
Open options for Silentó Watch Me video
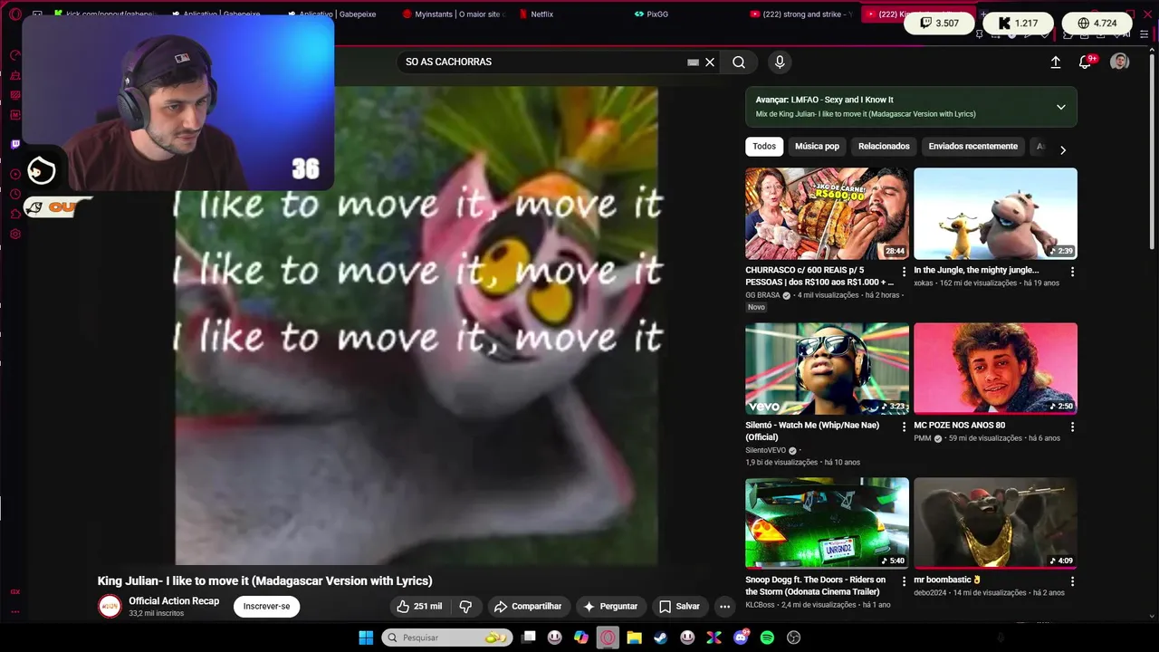pos(904,427)
